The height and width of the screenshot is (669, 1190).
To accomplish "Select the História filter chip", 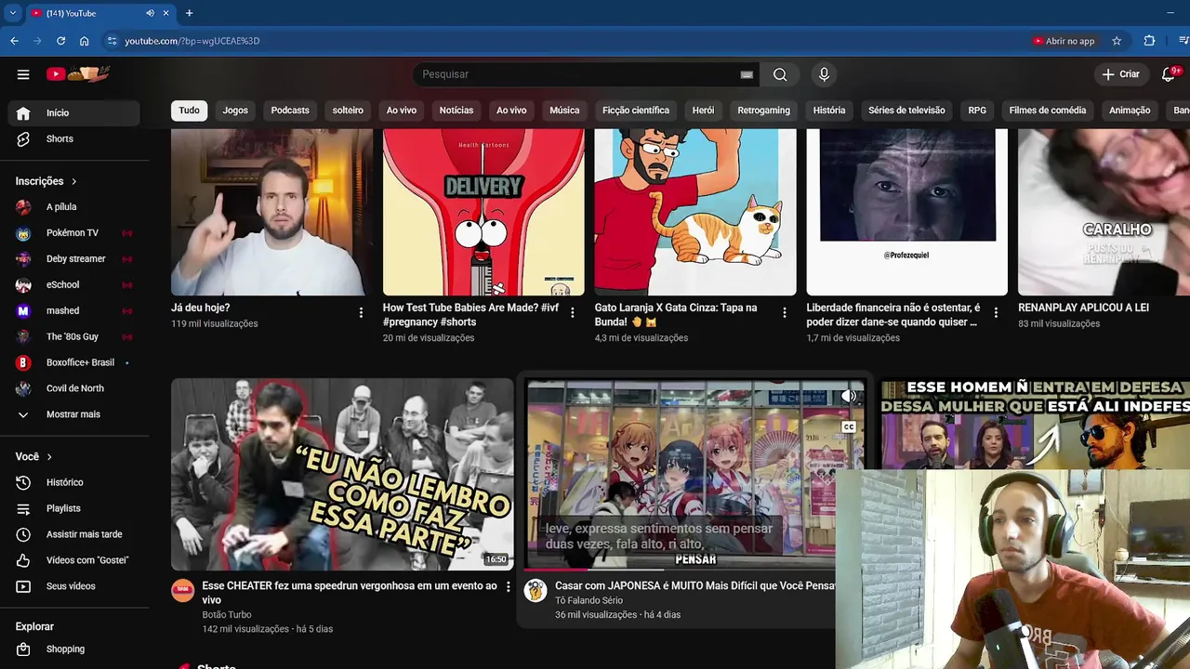I will [829, 111].
